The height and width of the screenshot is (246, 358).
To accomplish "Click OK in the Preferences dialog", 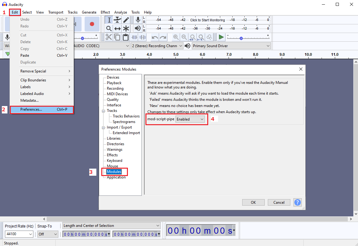I will [253, 202].
